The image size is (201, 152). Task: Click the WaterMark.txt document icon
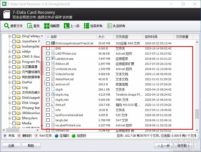(53, 79)
